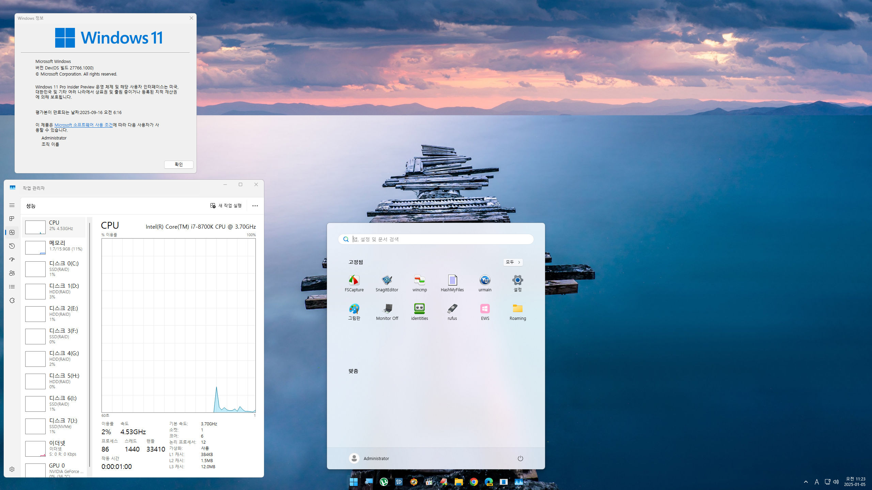
Task: Open FSCapture from pinned apps
Action: (354, 283)
